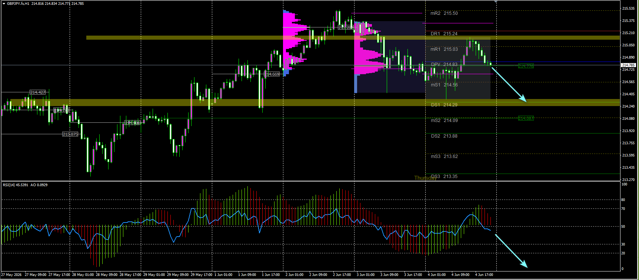Click the GBPJPY.fx,H1 chart title
Screen dimensions: 639x280
point(18,4)
